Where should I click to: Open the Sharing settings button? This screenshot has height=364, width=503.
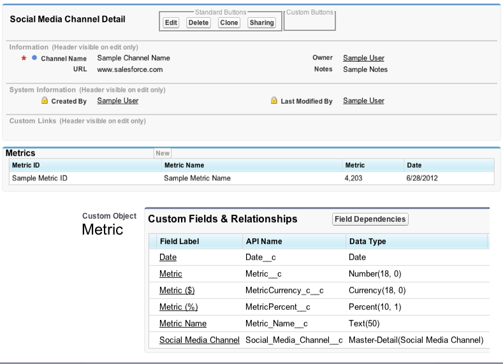[x=261, y=23]
